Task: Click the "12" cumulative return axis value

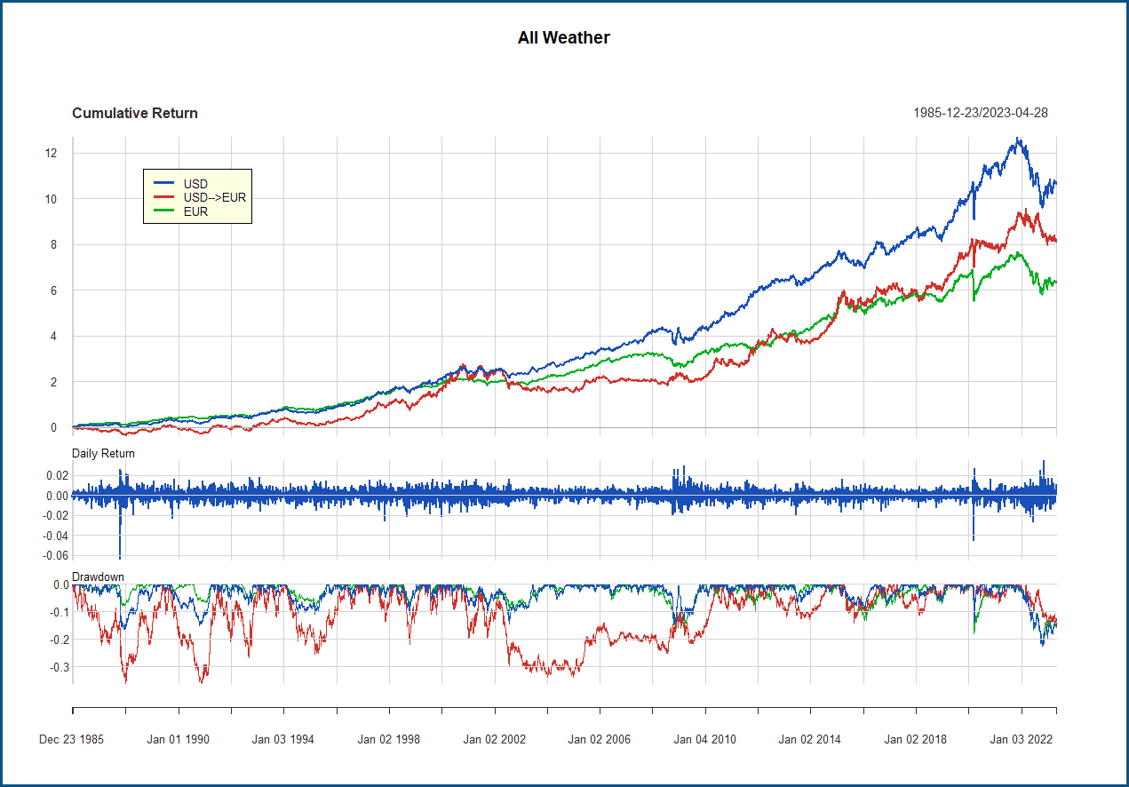Action: (51, 154)
